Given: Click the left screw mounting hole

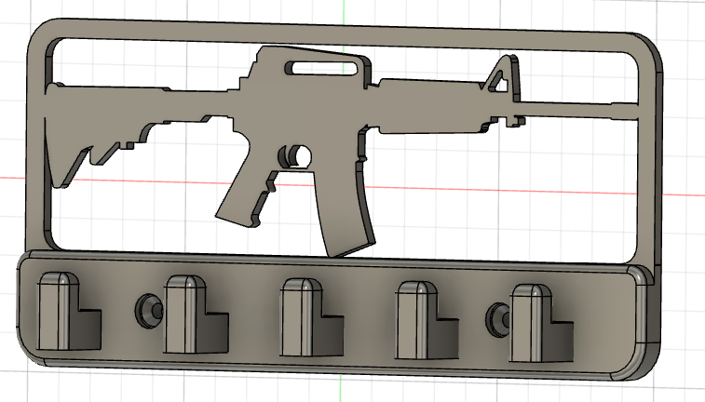Looking at the screenshot, I should [x=148, y=311].
